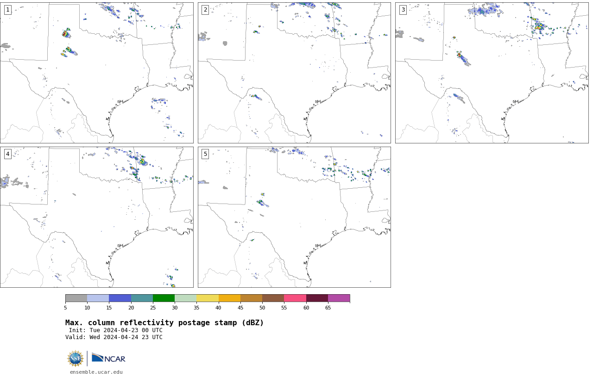593x377 pixels.
Task: Click the colorbar tick label 50
Action: [x=262, y=308]
